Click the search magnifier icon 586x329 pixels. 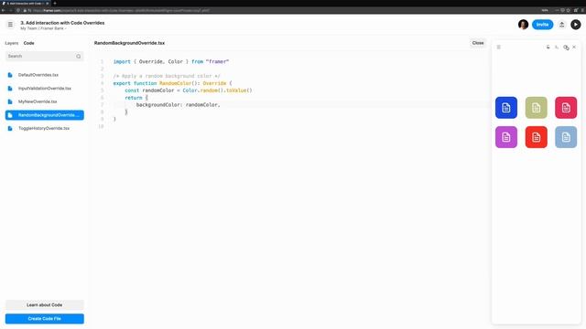click(x=79, y=57)
